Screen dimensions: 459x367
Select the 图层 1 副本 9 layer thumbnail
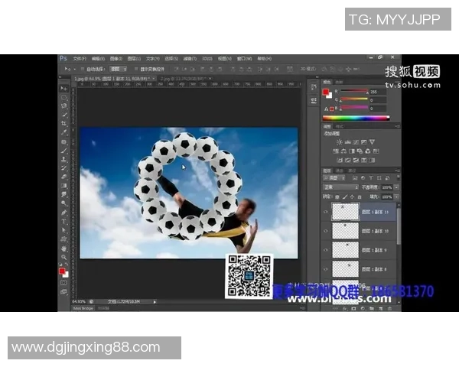click(x=344, y=250)
